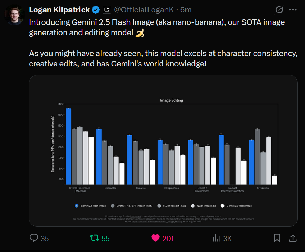Screen dimensions: 305x252
Task: View post analytics via views icon
Action: coord(217,238)
